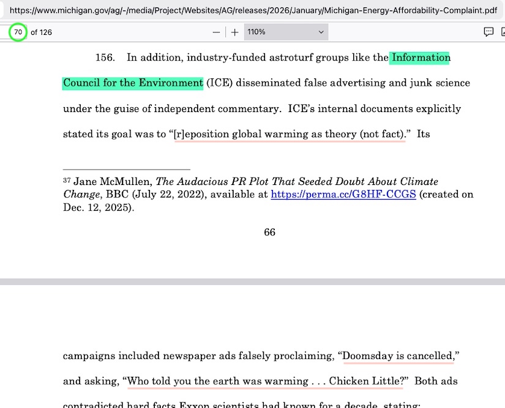
Task: Click the zoom out minus icon
Action: [x=216, y=32]
